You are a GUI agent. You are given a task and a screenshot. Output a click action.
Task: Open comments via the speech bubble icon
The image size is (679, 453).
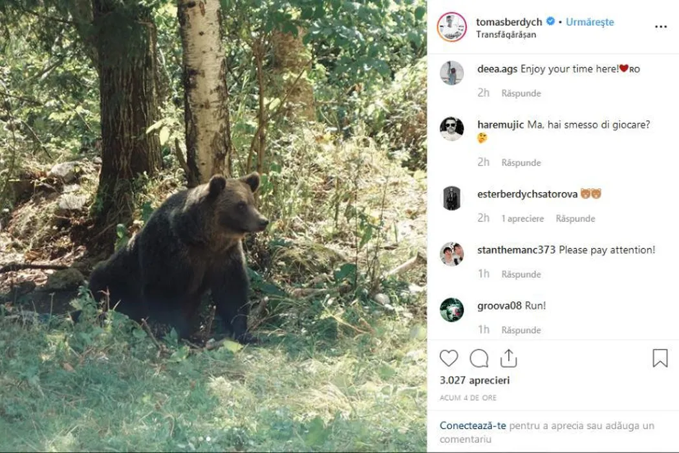479,359
